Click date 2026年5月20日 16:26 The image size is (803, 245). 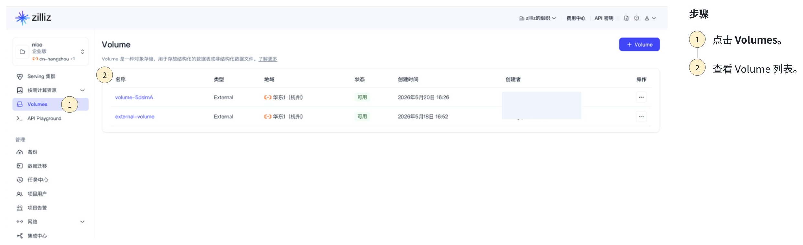point(423,97)
